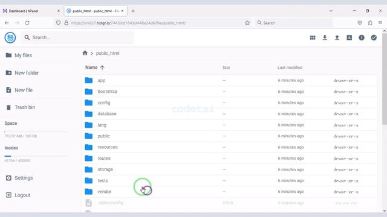Sort by Size column header
This screenshot has width=387, height=217.
point(226,68)
